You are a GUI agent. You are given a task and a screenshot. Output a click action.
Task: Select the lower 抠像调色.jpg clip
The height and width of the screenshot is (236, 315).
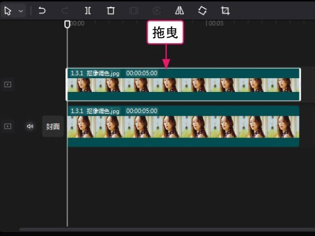pyautogui.click(x=183, y=126)
